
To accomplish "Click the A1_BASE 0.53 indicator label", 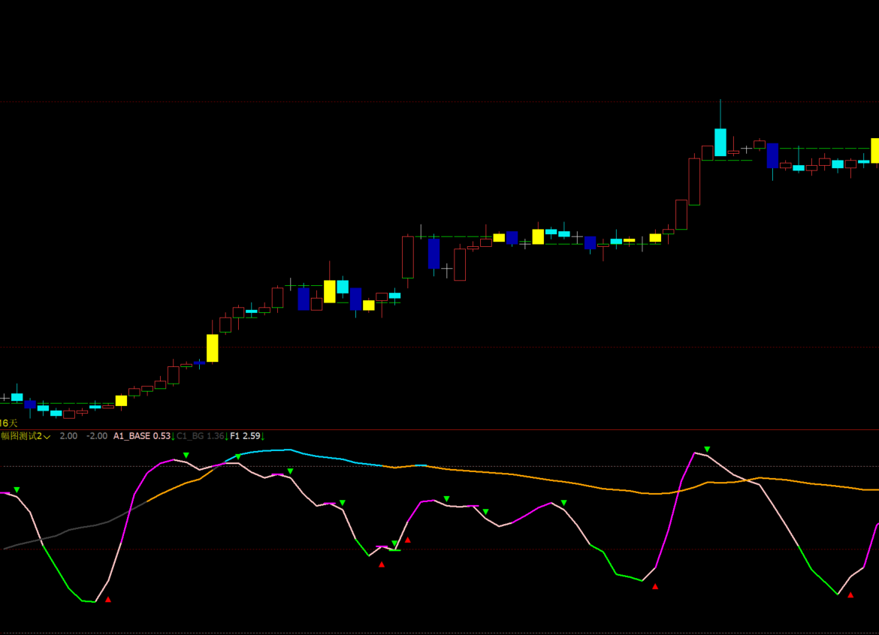I will coord(141,436).
